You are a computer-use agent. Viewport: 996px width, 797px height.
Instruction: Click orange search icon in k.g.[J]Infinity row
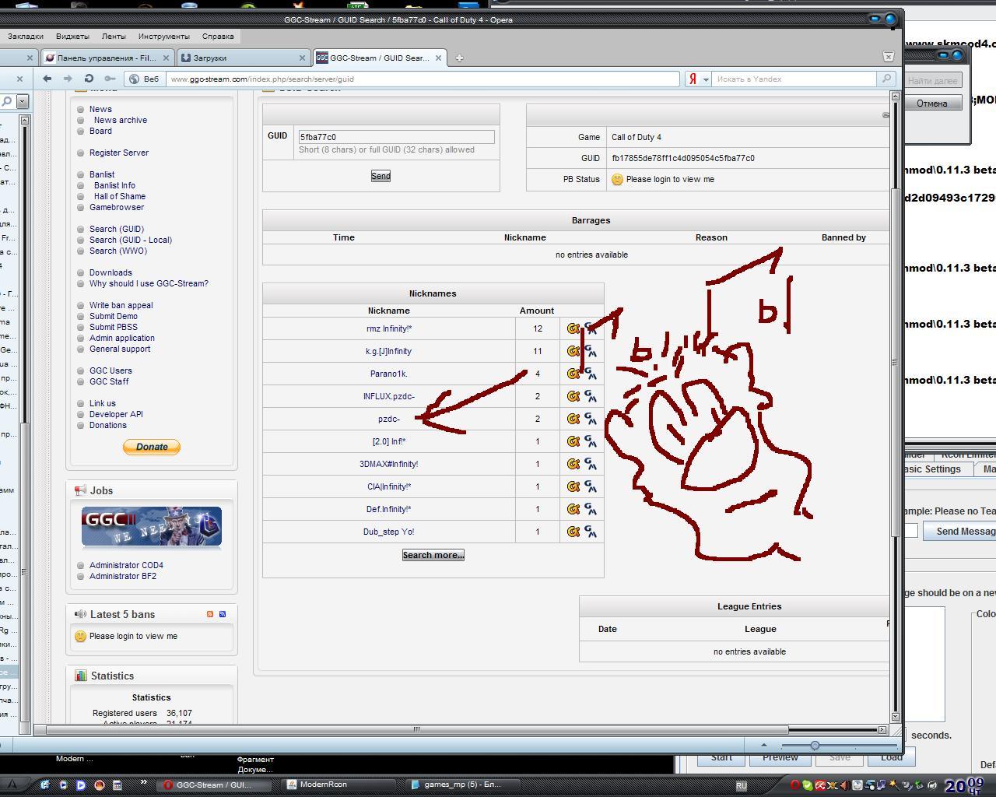pyautogui.click(x=573, y=351)
